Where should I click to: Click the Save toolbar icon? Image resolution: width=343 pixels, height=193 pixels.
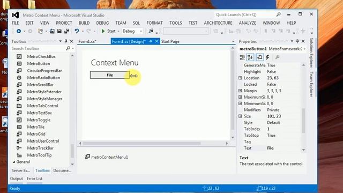coord(59,31)
